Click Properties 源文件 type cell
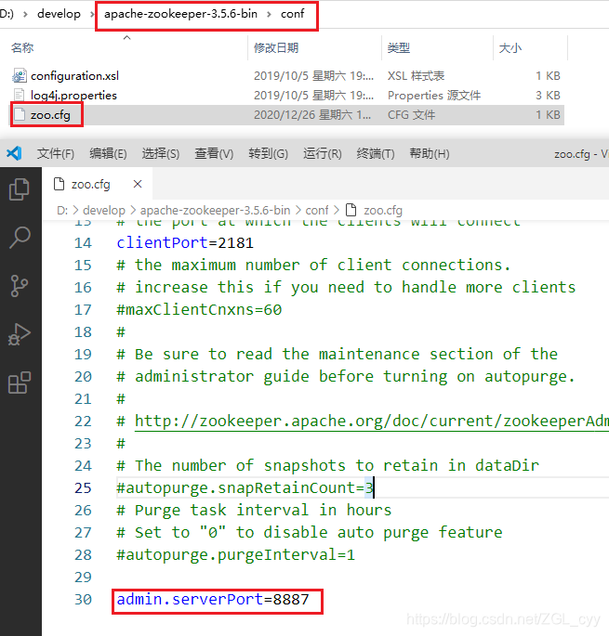 (434, 96)
